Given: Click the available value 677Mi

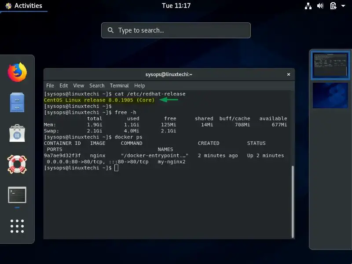Looking at the screenshot, I should coord(279,125).
